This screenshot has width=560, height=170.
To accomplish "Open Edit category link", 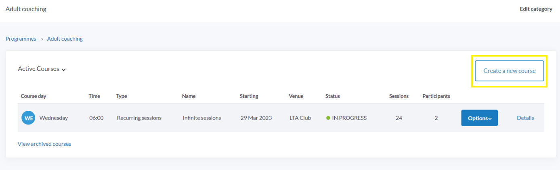I will 536,9.
